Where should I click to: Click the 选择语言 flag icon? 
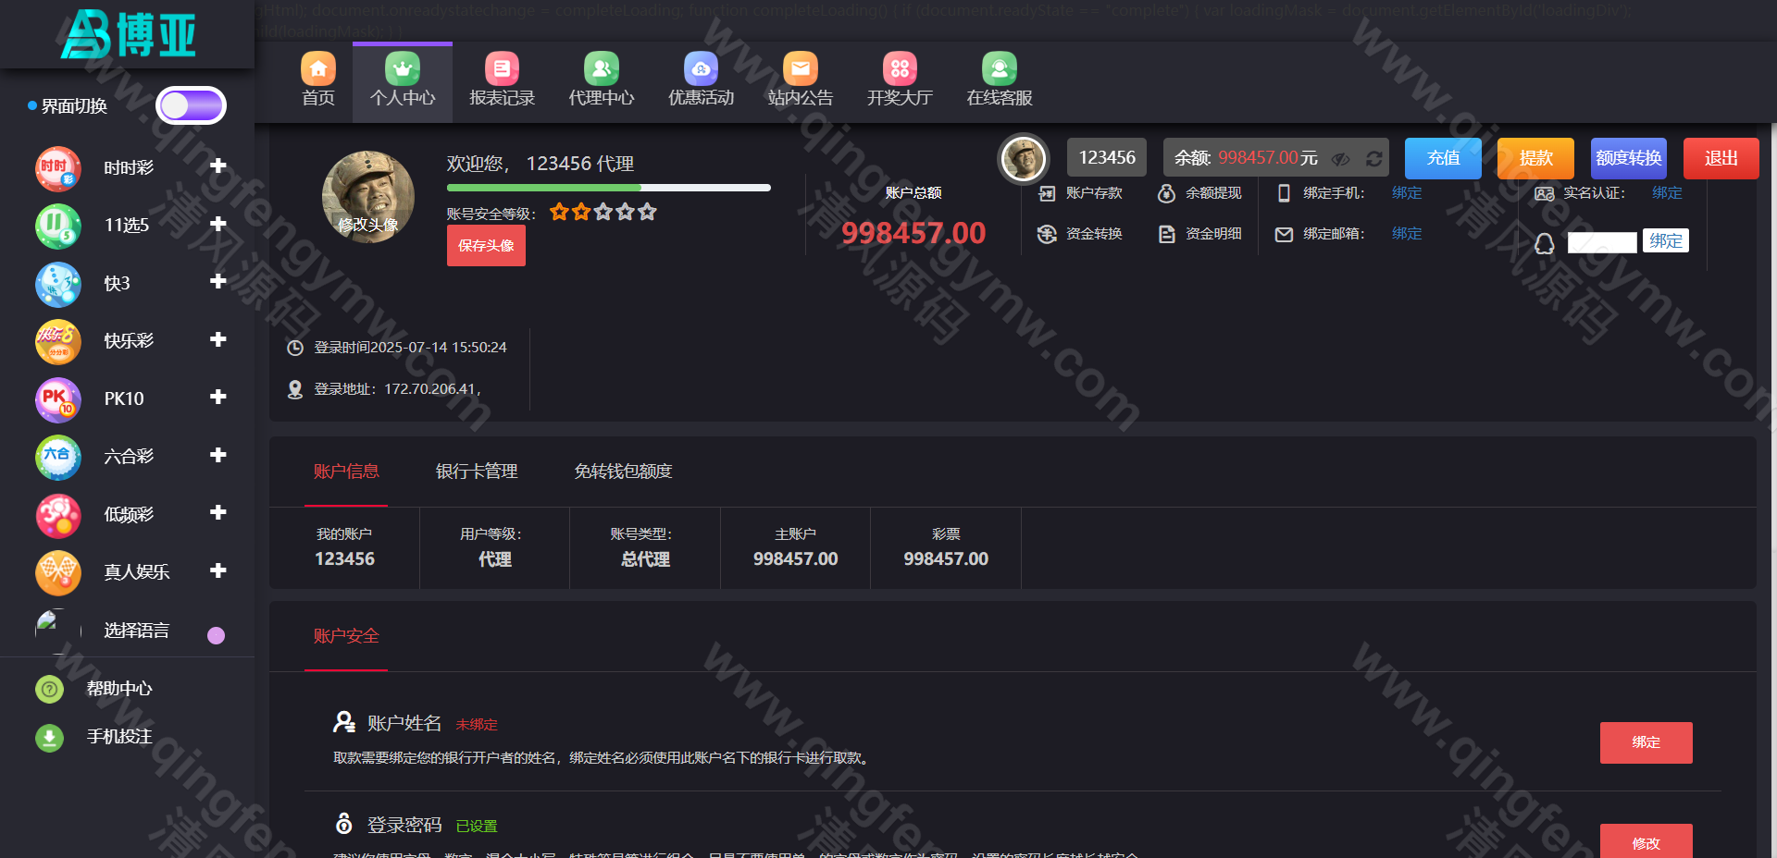coord(57,631)
